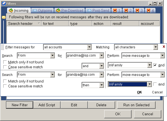Screen dimensions: 167x121
Task: Open the 'all characters' Matching dropdown
Action: click(x=156, y=47)
